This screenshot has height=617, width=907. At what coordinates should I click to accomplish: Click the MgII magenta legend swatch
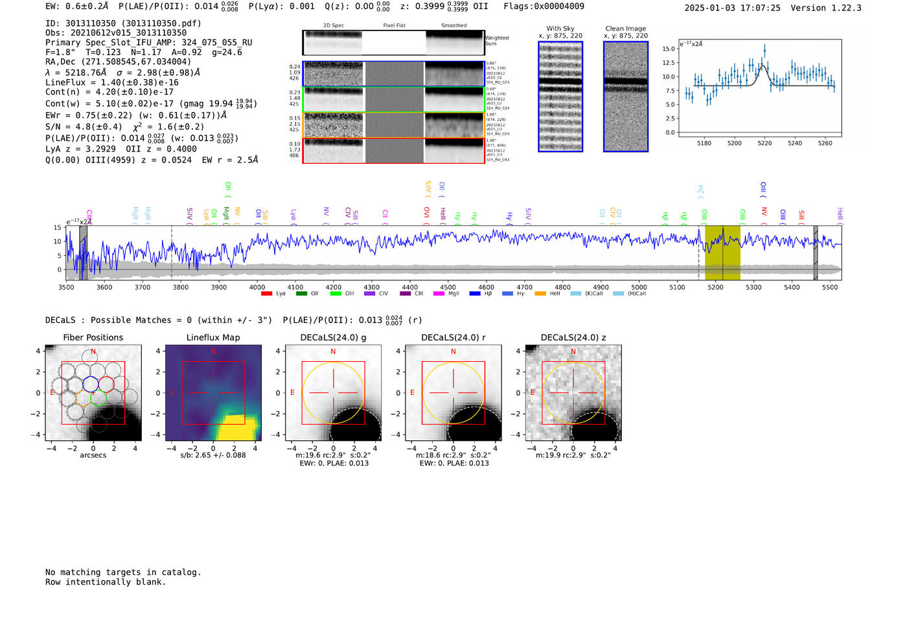[x=439, y=293]
